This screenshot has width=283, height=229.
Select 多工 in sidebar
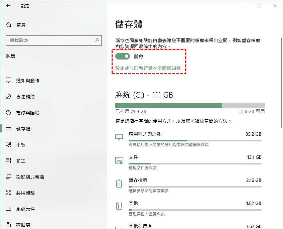[x=21, y=161]
